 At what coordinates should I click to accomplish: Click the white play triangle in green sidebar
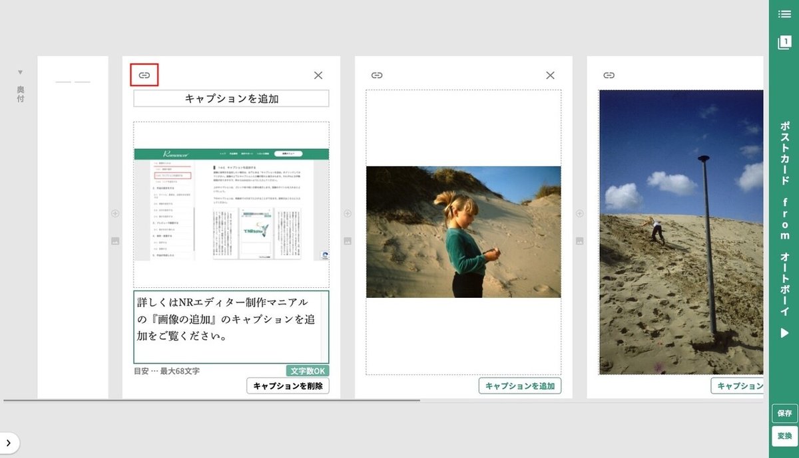tap(785, 333)
